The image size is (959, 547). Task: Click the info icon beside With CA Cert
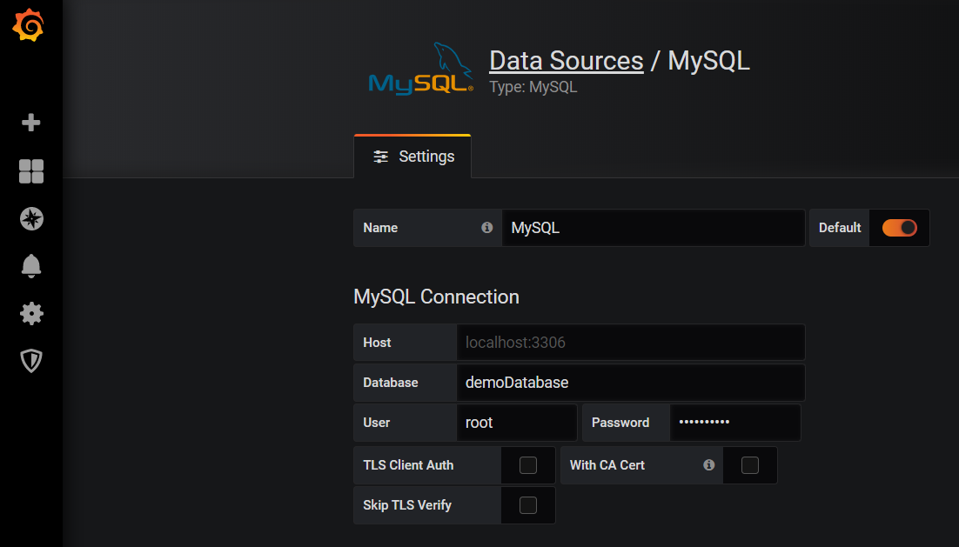[x=709, y=464]
